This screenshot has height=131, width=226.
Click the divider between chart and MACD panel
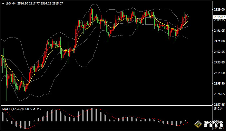pos(106,106)
